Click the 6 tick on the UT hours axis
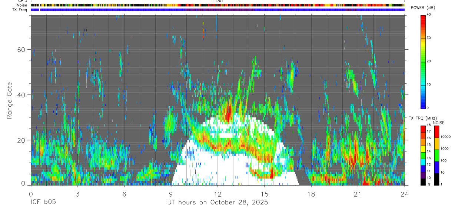The width and height of the screenshot is (455, 210). tap(124, 194)
